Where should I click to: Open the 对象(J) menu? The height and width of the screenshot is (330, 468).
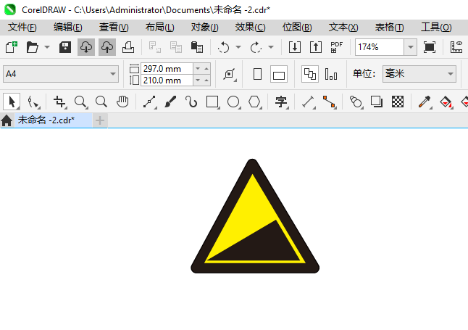[205, 28]
